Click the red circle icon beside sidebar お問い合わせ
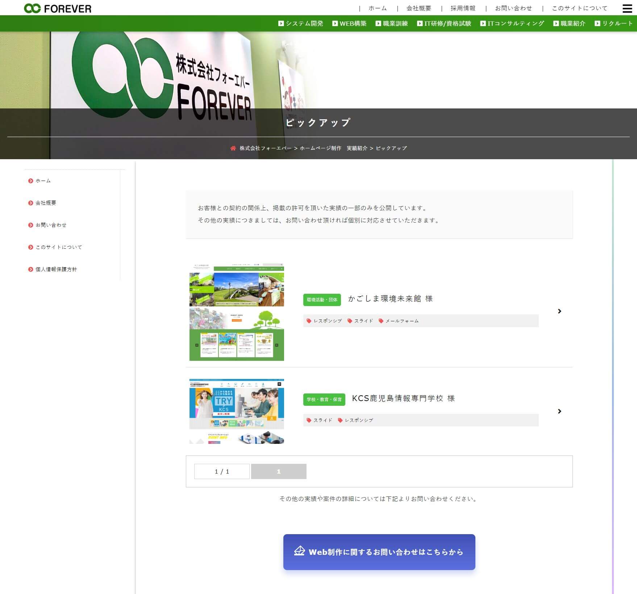The image size is (637, 594). 31,225
